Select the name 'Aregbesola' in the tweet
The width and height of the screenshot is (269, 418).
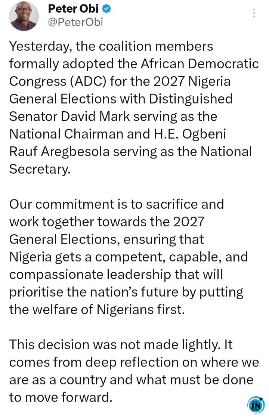[x=75, y=152]
